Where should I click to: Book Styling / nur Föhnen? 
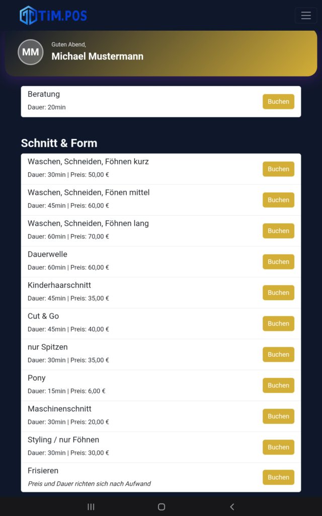point(278,447)
